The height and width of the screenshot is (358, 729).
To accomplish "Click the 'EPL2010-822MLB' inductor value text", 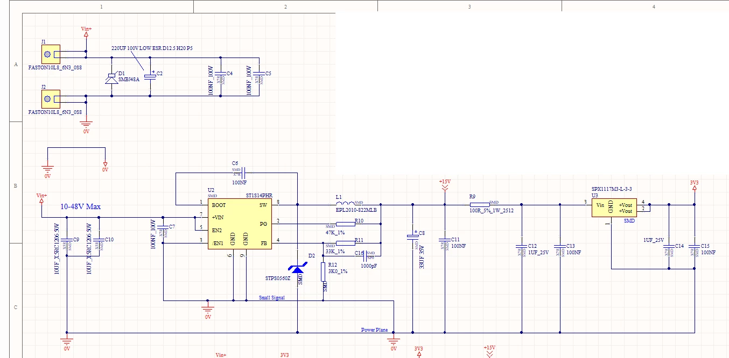I will (355, 210).
